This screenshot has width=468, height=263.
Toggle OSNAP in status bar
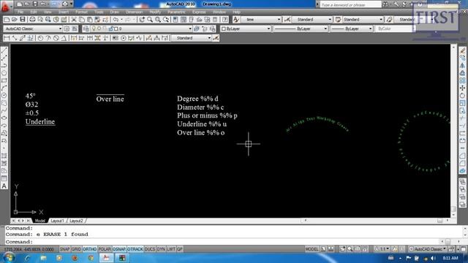(x=119, y=249)
